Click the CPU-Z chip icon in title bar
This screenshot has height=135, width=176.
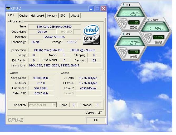click(8, 8)
